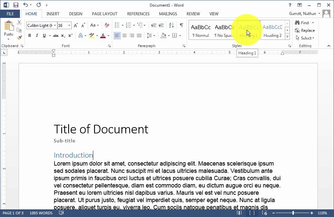Open the font name dropdown
The height and width of the screenshot is (217, 334).
[x=55, y=25]
